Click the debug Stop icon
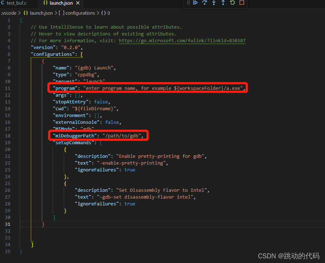The height and width of the screenshot is (263, 325). click(242, 3)
